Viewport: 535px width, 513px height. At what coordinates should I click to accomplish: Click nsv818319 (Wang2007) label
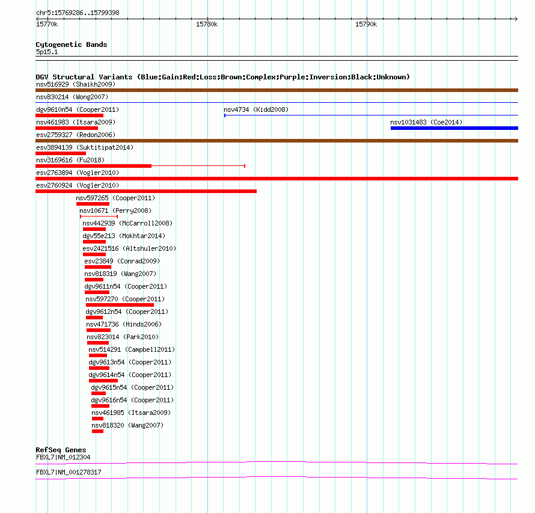point(120,274)
